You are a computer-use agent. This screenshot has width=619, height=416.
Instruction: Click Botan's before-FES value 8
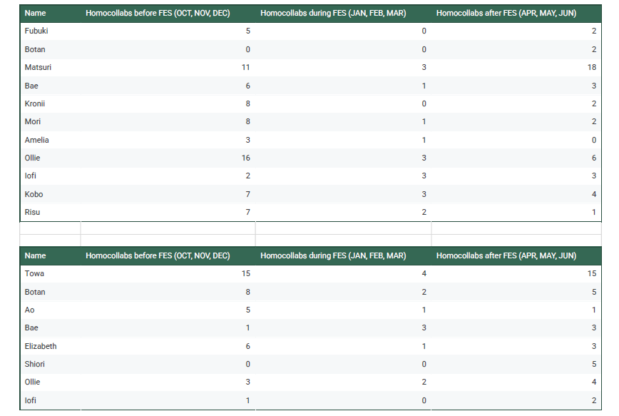point(248,292)
